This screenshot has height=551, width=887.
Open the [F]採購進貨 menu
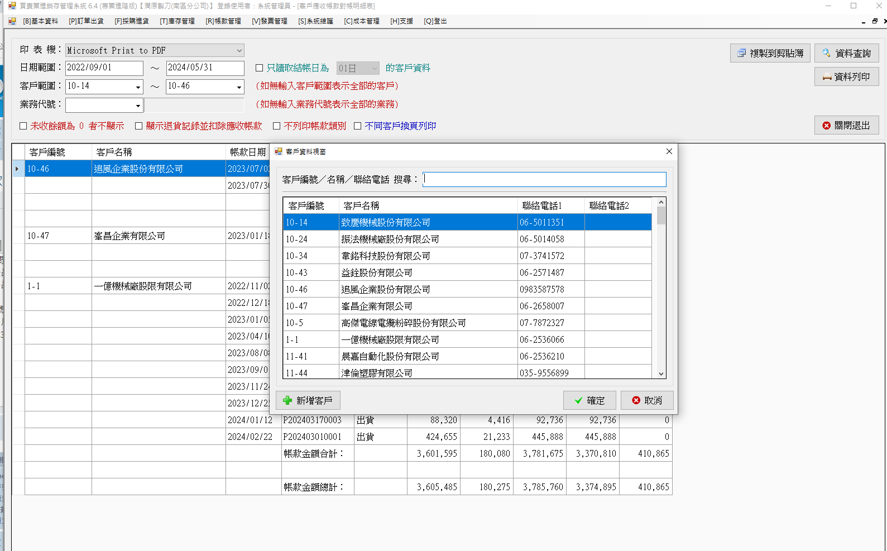tap(132, 21)
